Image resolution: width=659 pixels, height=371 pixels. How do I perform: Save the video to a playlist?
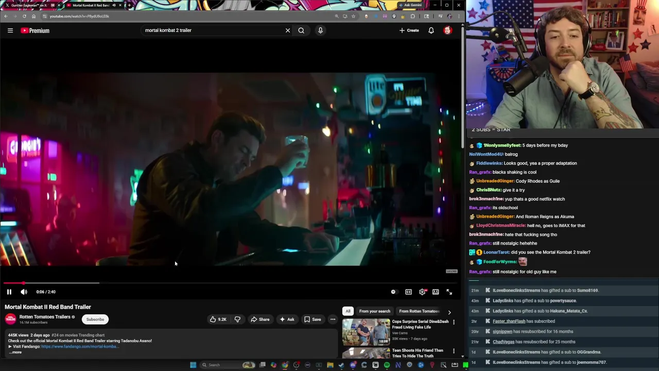click(313, 319)
